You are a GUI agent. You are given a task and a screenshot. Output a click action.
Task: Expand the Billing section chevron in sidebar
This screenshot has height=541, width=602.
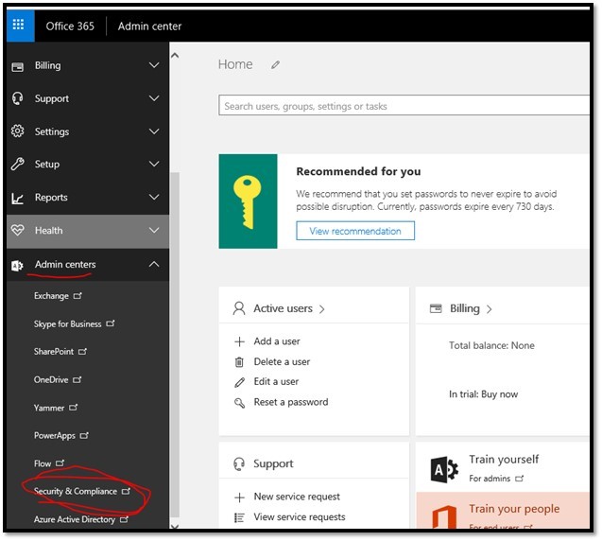(154, 65)
